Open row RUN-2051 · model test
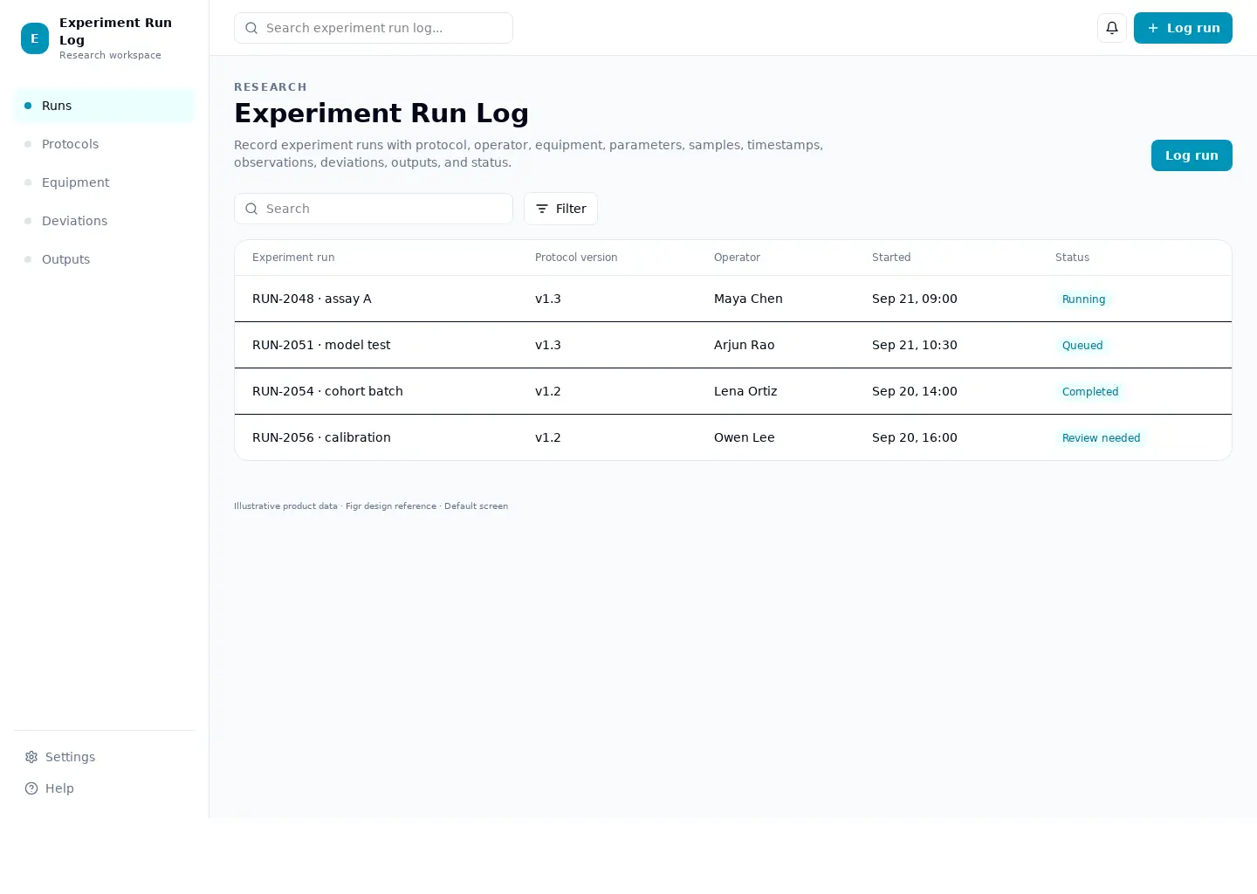 click(733, 345)
